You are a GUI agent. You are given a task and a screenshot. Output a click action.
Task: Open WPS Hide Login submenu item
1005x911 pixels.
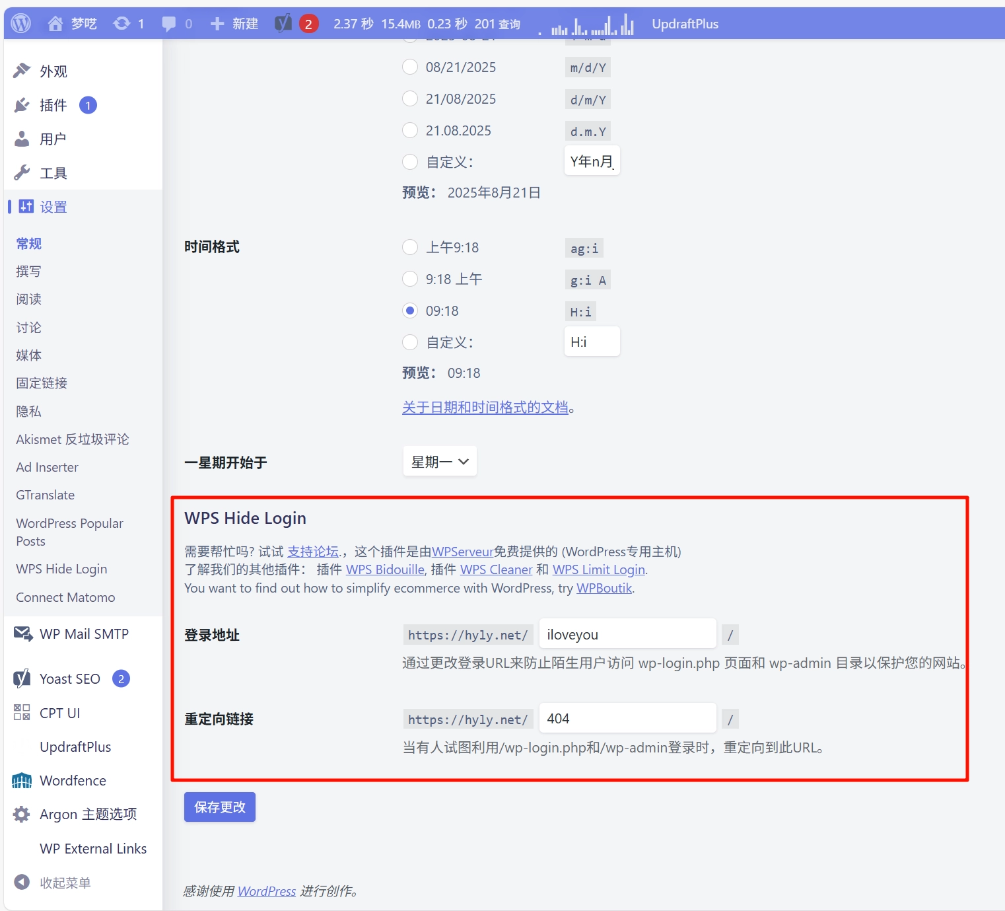(61, 569)
